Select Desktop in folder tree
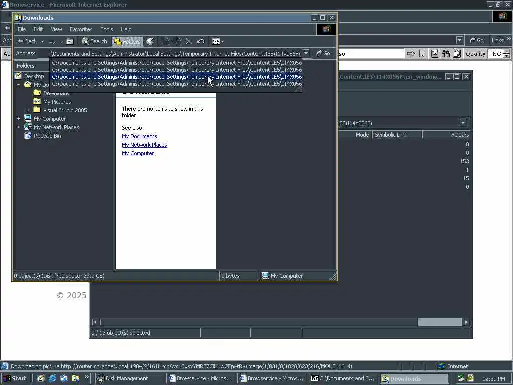 click(34, 76)
